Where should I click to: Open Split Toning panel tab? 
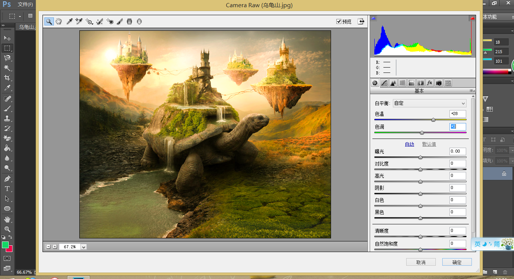[x=412, y=83]
